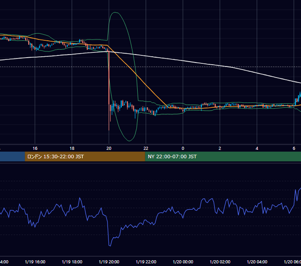Click the lowest trough of the blue indicator line
The height and width of the screenshot is (266, 301).
[110, 246]
